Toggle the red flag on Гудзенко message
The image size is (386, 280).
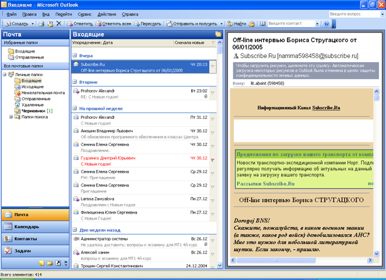(x=213, y=160)
